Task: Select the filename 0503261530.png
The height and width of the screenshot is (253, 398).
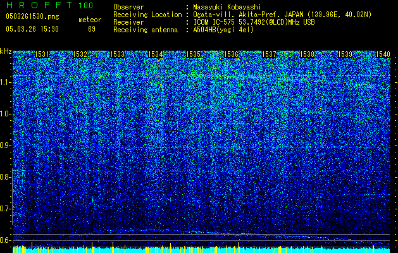Action: click(32, 16)
